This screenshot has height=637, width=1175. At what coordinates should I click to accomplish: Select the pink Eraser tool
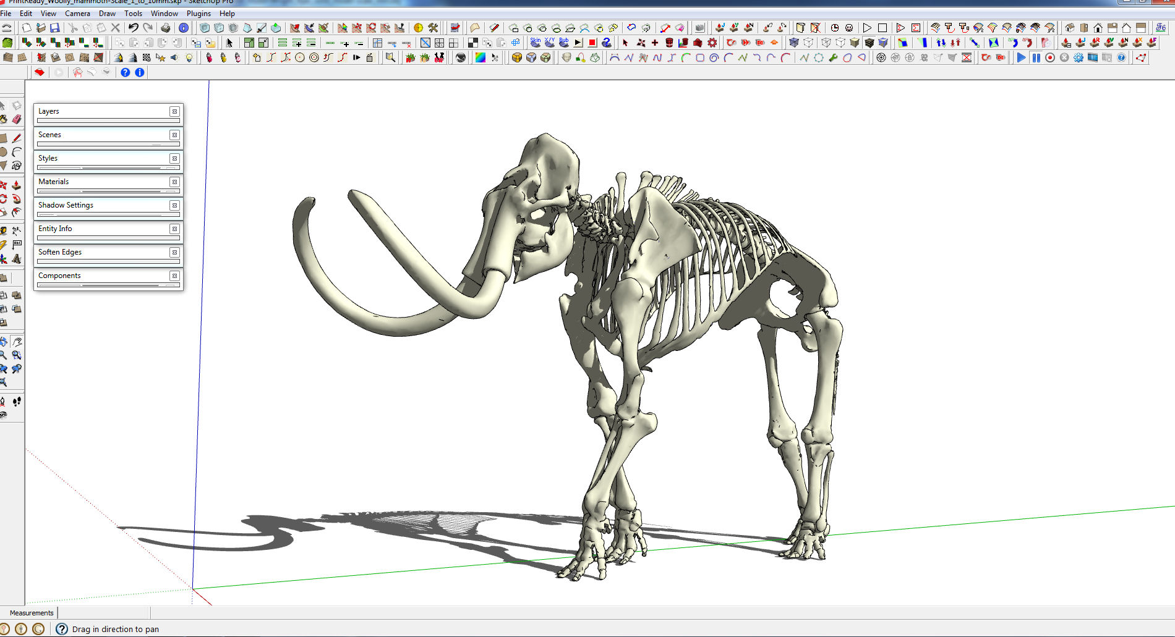point(17,119)
